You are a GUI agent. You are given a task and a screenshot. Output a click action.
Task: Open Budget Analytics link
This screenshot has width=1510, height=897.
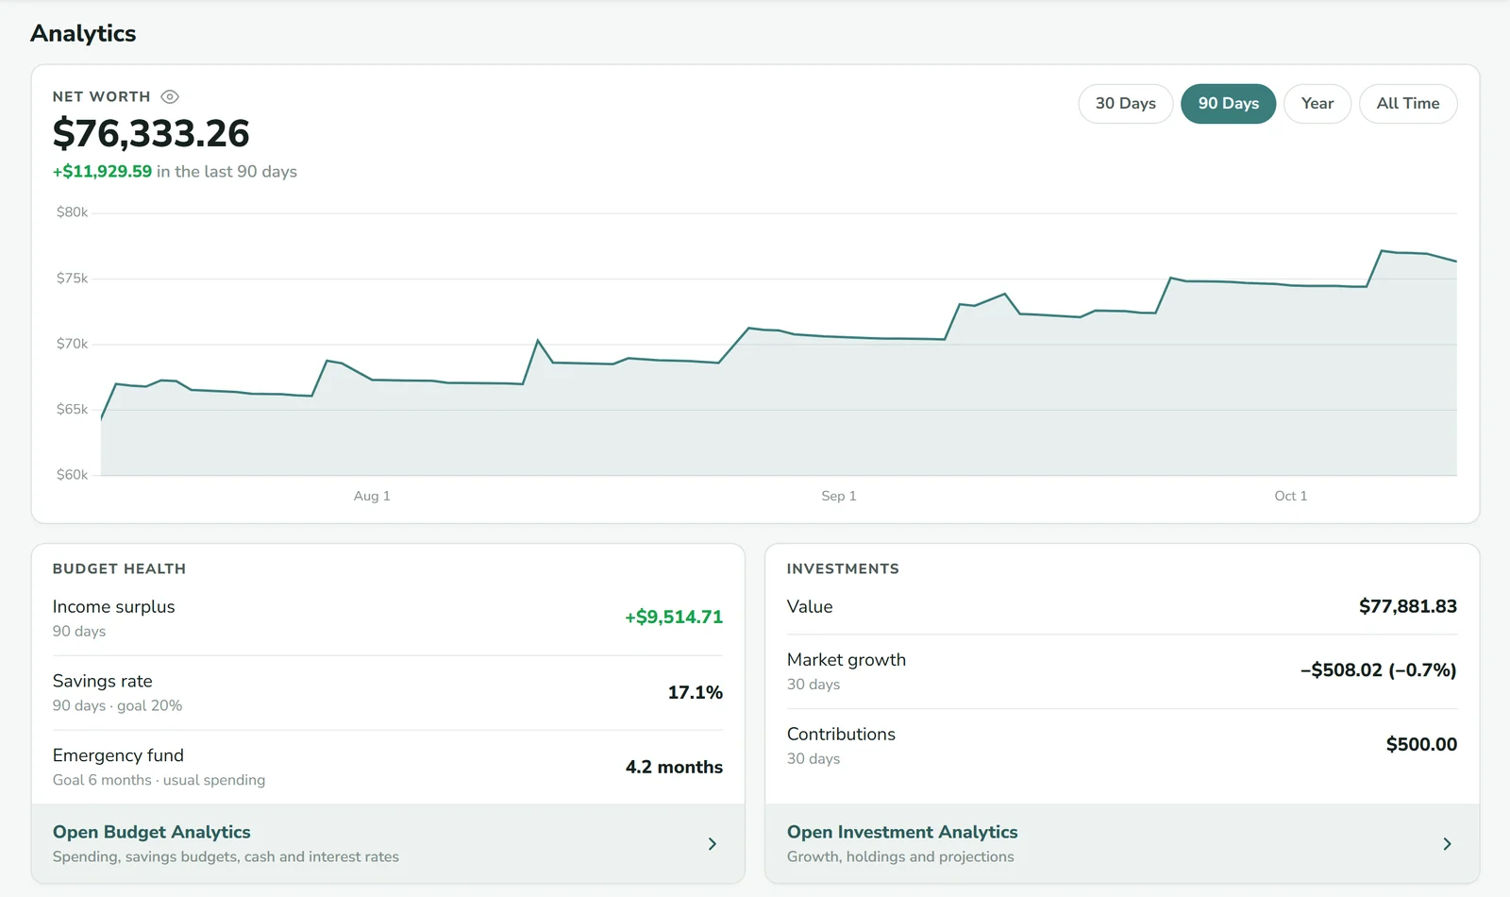tap(388, 843)
